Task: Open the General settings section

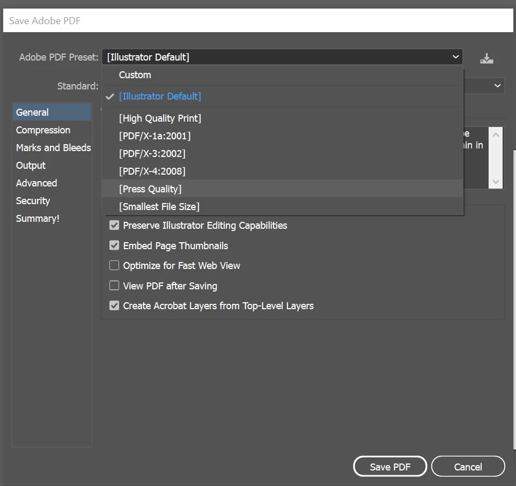Action: pos(52,112)
